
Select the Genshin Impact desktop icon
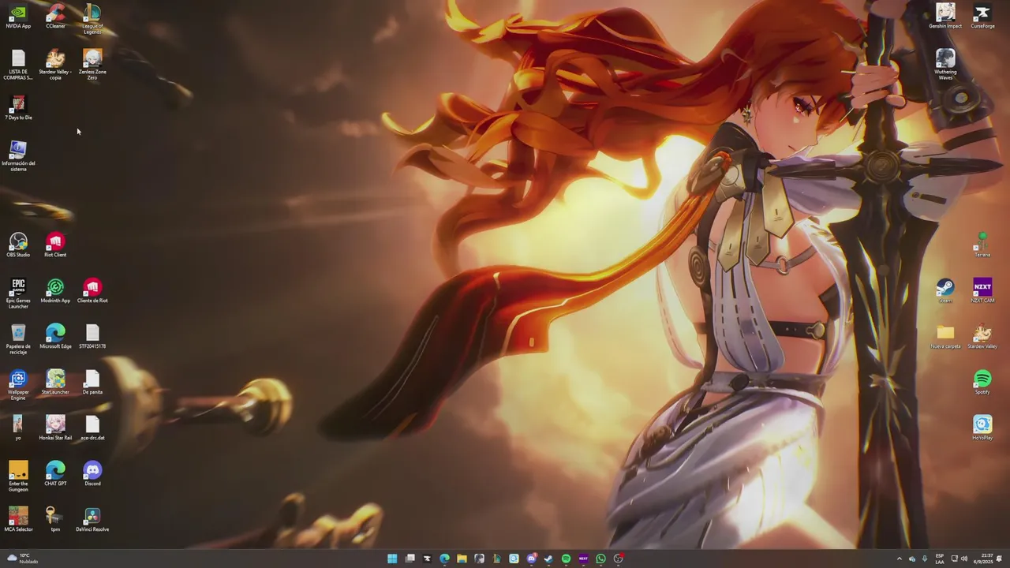point(945,17)
